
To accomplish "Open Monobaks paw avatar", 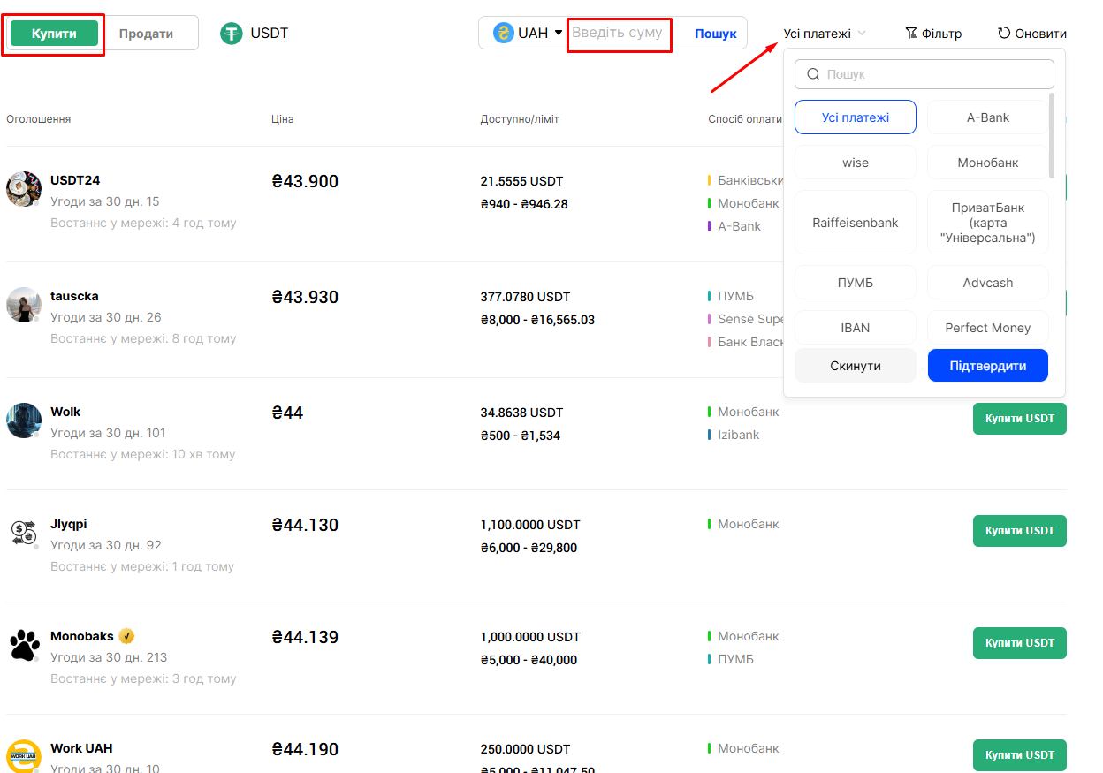I will click(x=24, y=645).
